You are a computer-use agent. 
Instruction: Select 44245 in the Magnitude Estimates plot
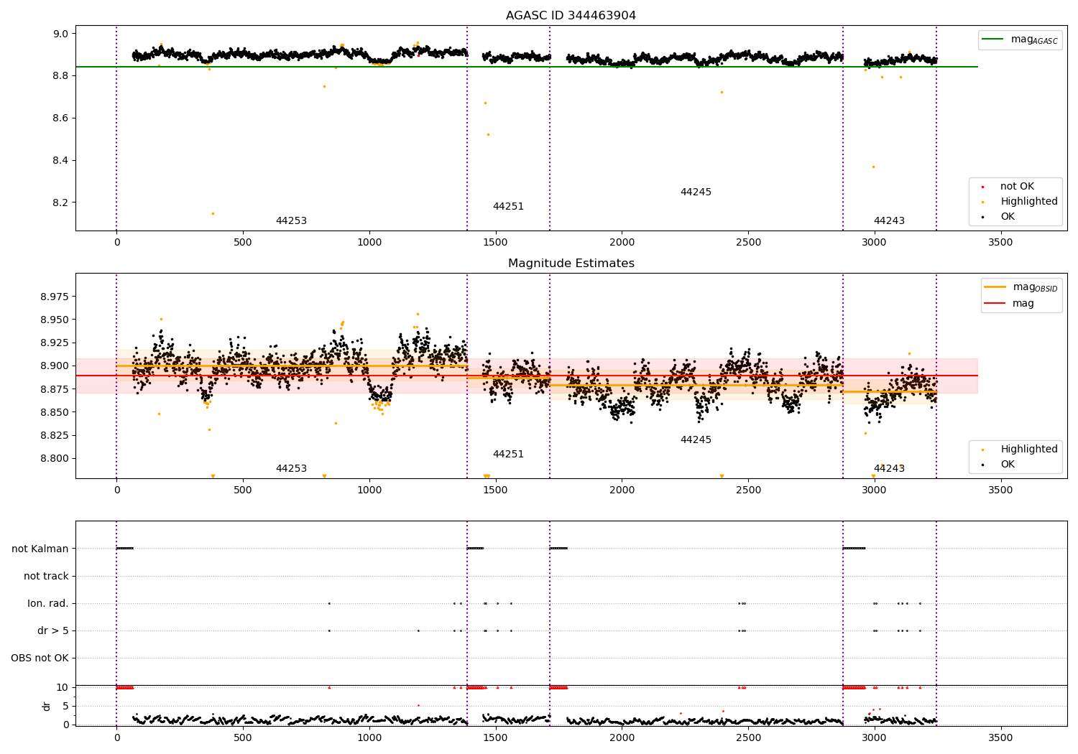click(696, 440)
